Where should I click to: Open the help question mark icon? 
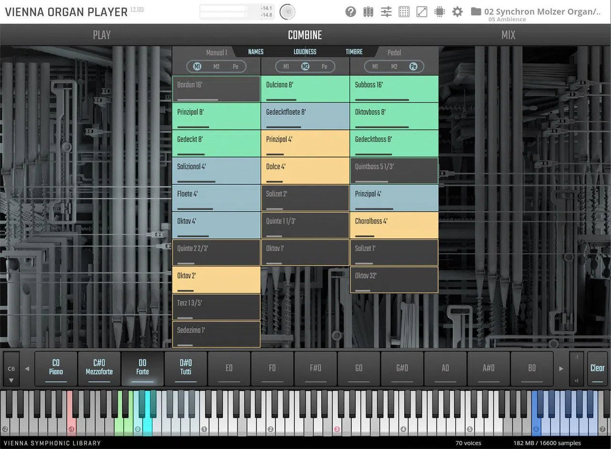click(350, 12)
